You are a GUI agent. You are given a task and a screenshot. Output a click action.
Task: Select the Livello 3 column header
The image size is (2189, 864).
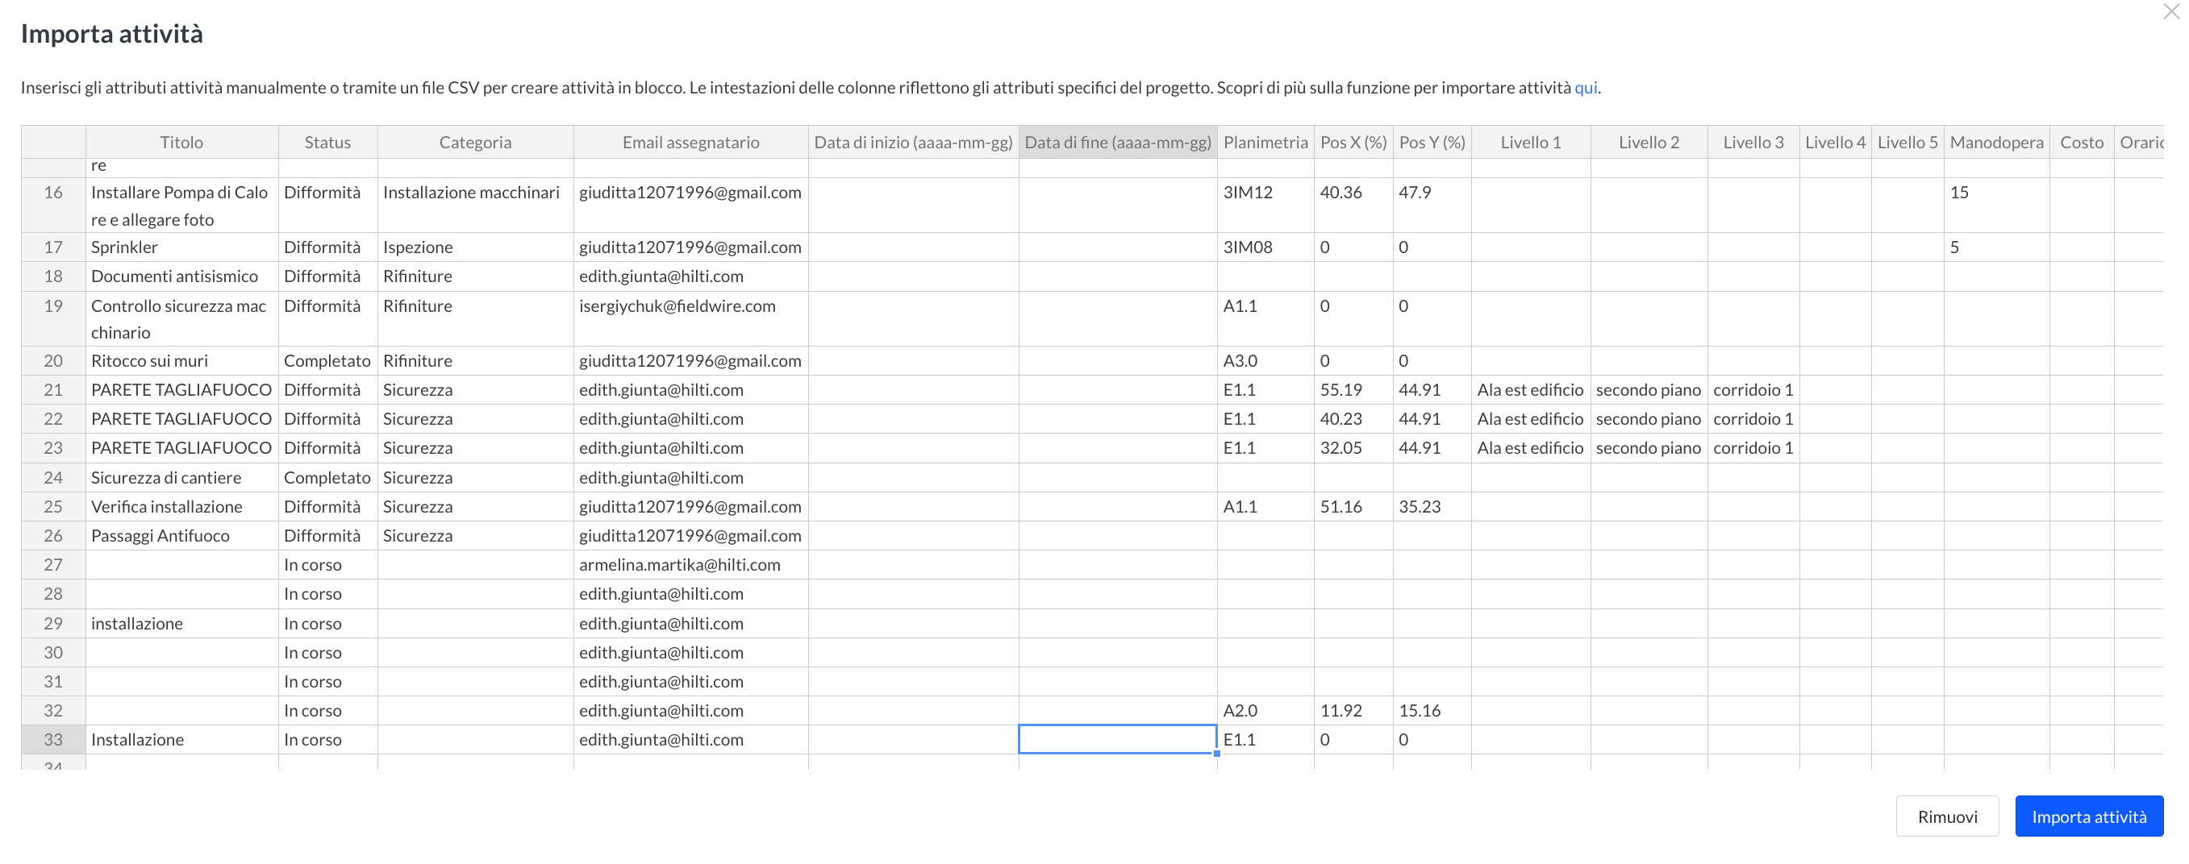pyautogui.click(x=1753, y=142)
